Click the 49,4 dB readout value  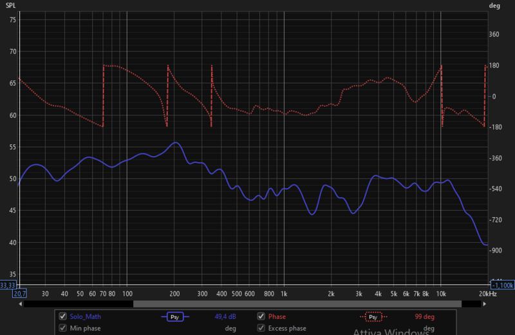click(225, 316)
